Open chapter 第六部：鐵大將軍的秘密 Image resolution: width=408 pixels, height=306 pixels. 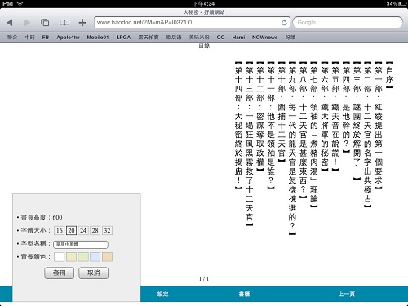[x=325, y=116]
